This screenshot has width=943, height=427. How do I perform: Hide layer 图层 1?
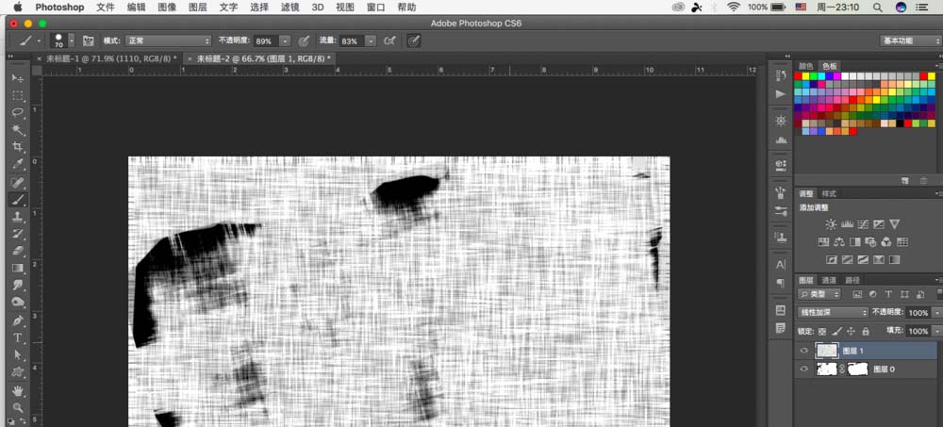click(804, 351)
